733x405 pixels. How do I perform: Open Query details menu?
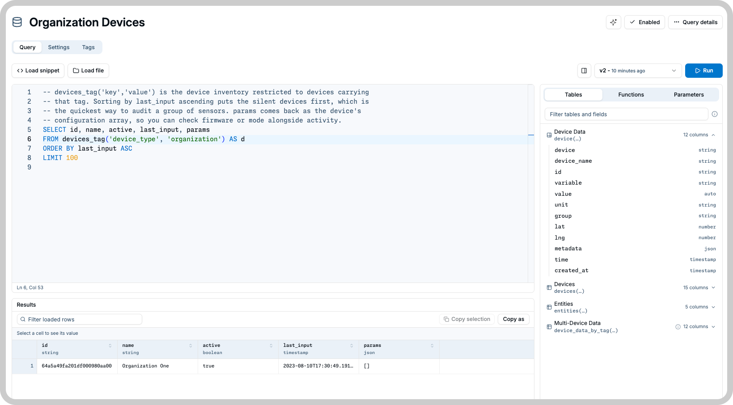click(x=695, y=22)
